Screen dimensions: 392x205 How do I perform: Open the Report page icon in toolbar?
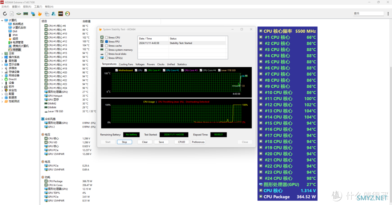[x=12, y=14]
